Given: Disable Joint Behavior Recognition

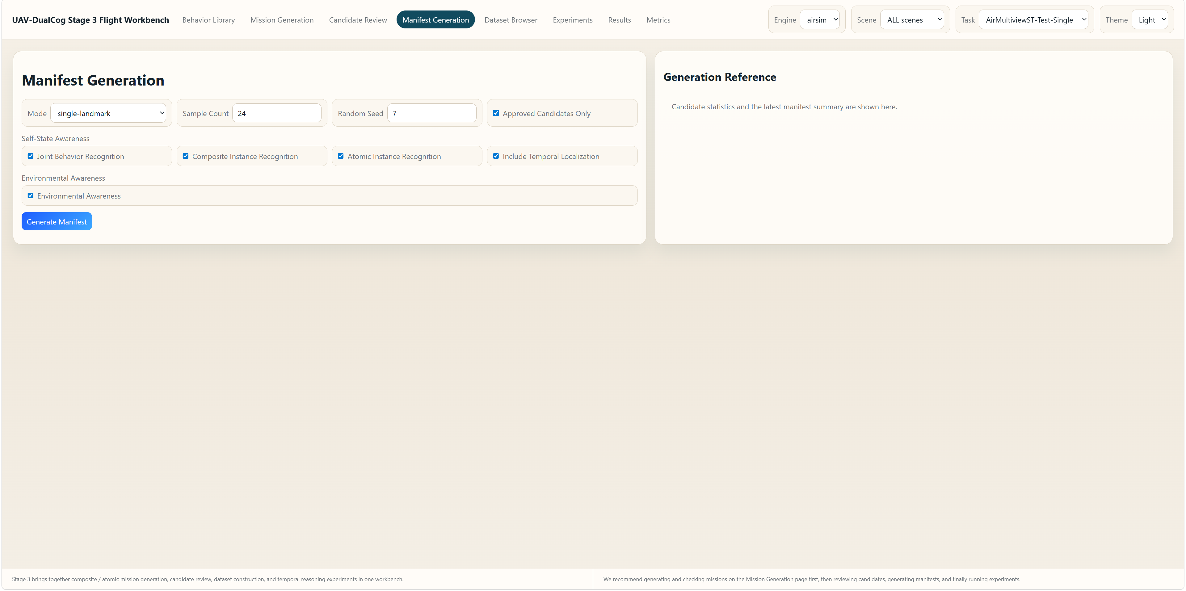Looking at the screenshot, I should click(30, 156).
